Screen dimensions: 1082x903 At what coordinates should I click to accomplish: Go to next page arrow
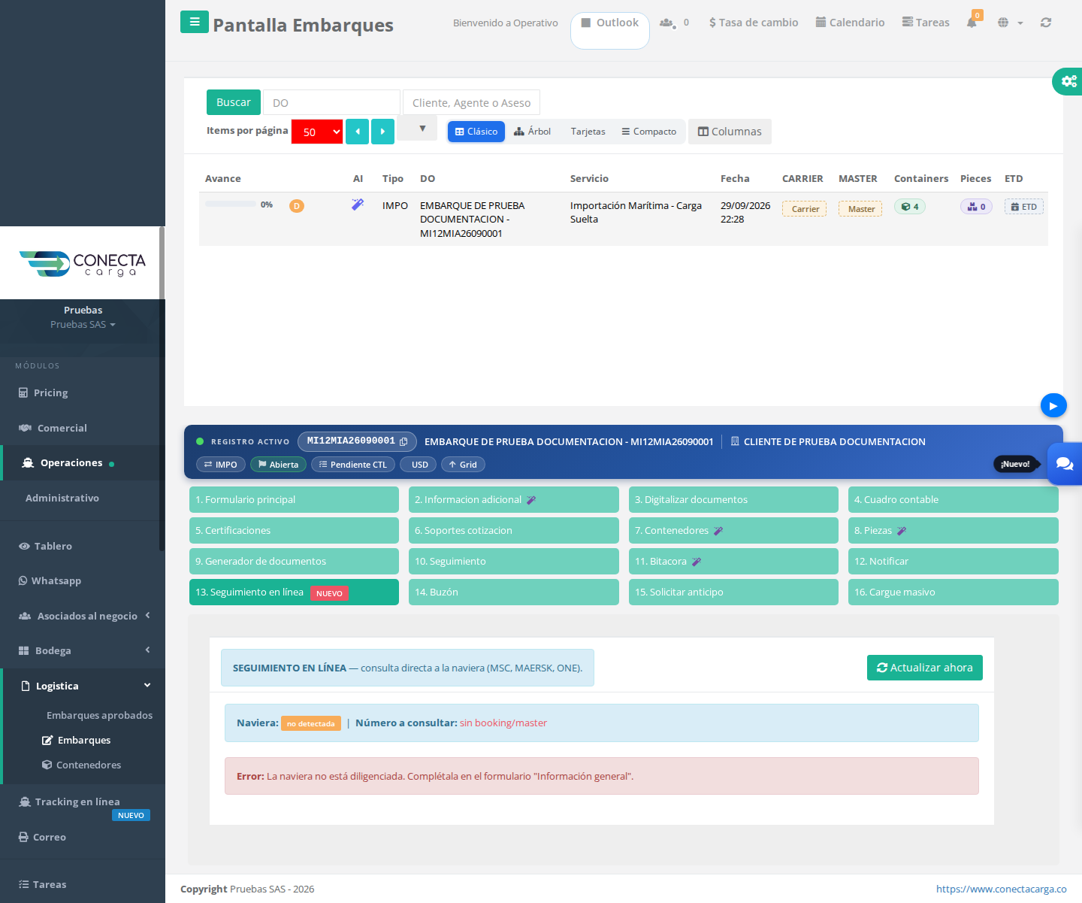point(382,132)
